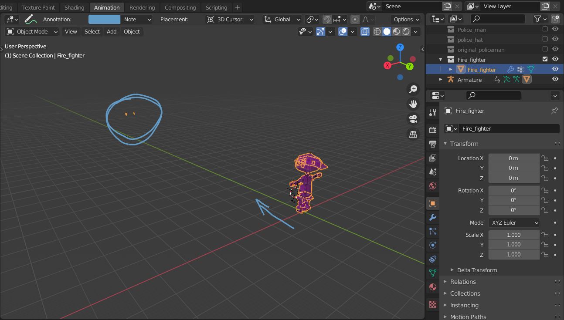The image size is (564, 320).
Task: Switch to the Rendering workspace tab
Action: coord(142,7)
